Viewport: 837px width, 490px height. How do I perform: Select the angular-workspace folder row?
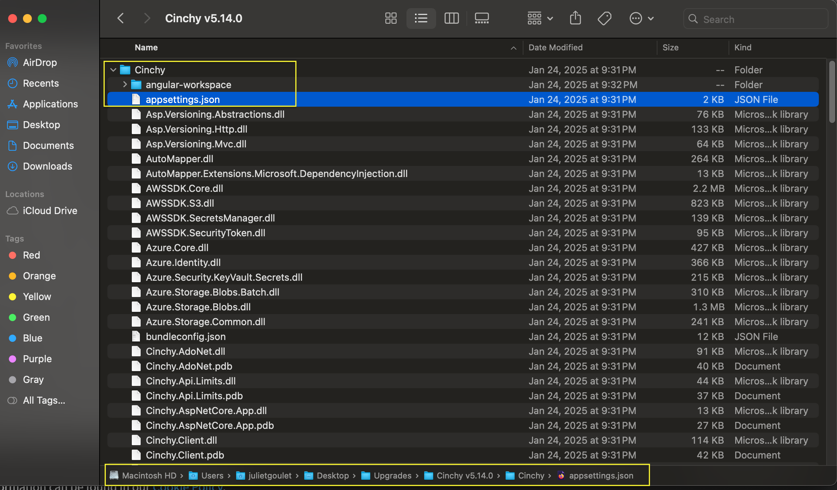coord(463,84)
